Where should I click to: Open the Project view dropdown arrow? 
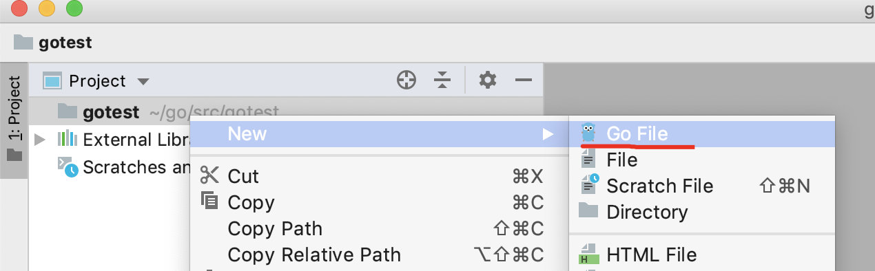point(143,81)
